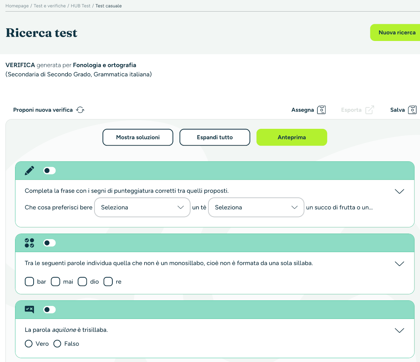Click the Assegna text label
This screenshot has width=420, height=362.
(303, 110)
